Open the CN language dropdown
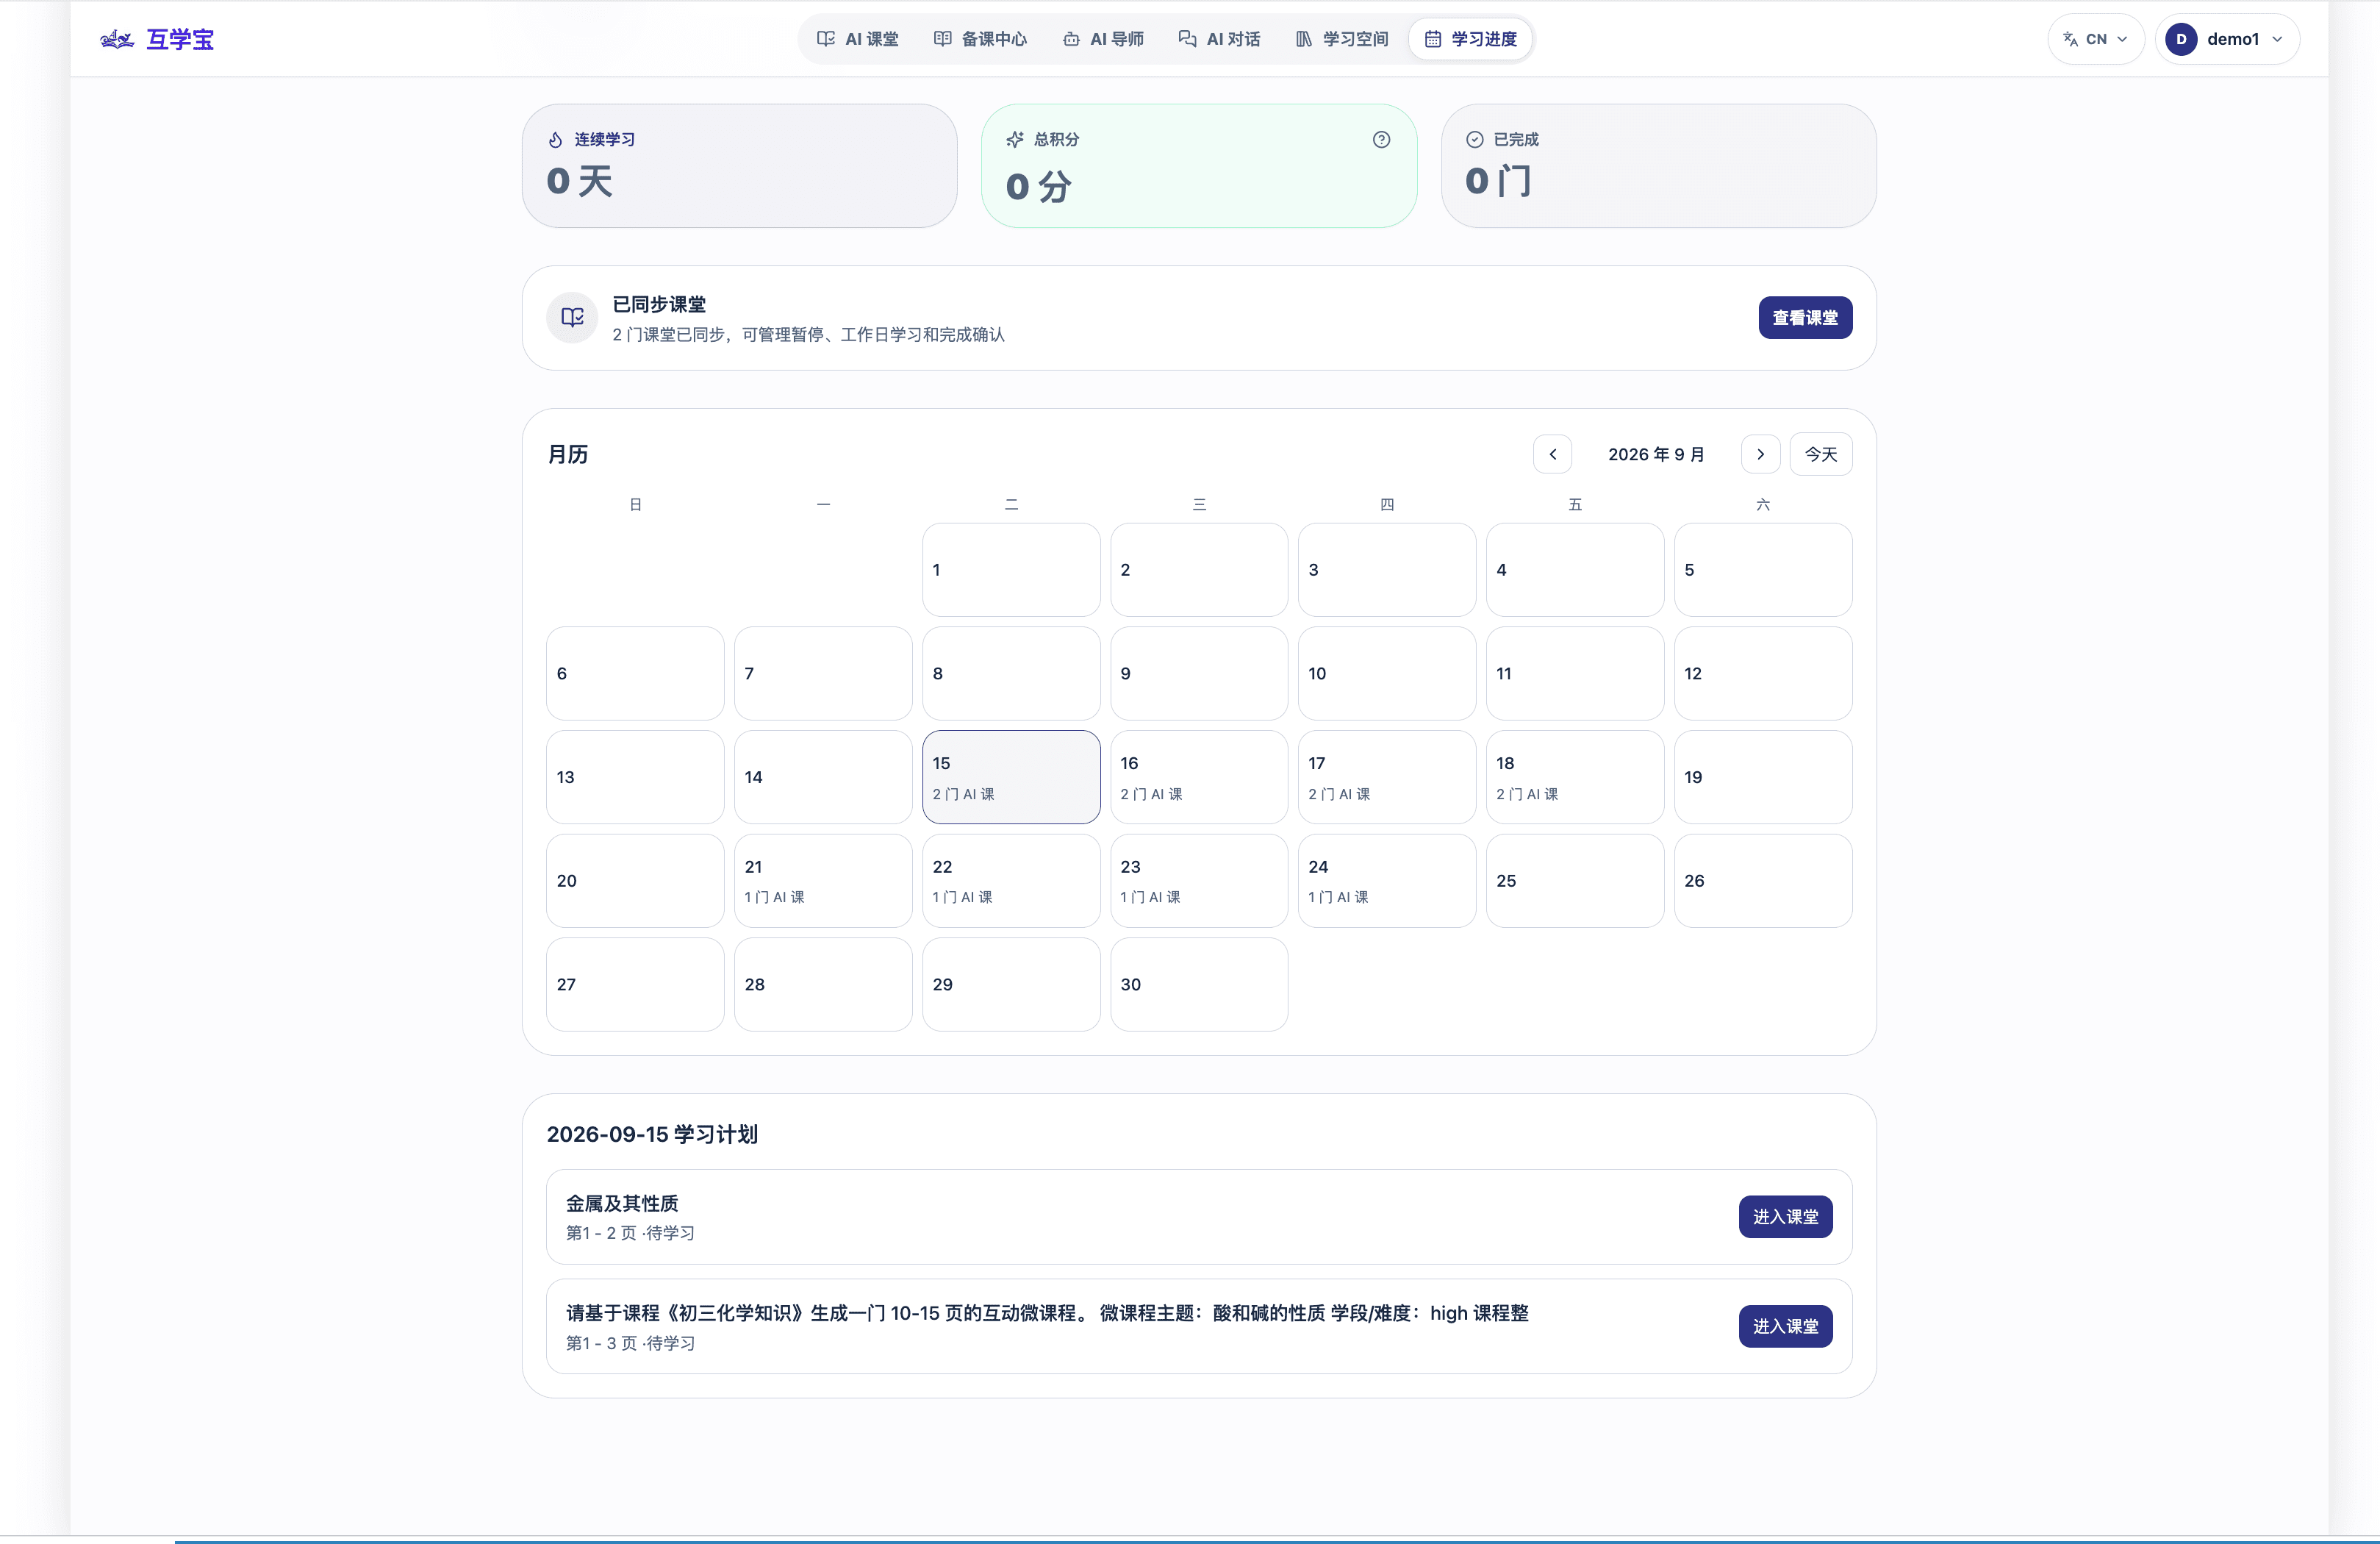Screen dimensions: 2380x1544 click(x=2095, y=39)
